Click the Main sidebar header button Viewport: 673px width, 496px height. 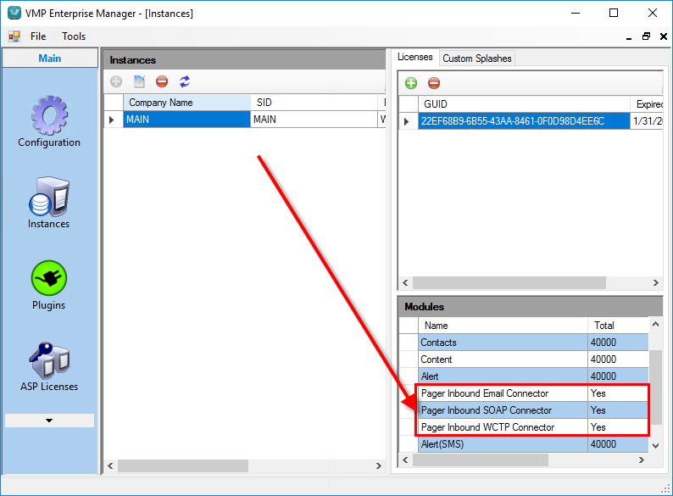click(x=49, y=59)
